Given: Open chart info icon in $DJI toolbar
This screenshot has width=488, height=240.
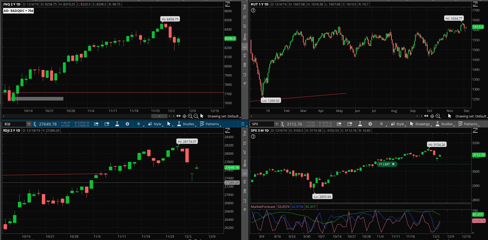Looking at the screenshot, I should [107, 124].
